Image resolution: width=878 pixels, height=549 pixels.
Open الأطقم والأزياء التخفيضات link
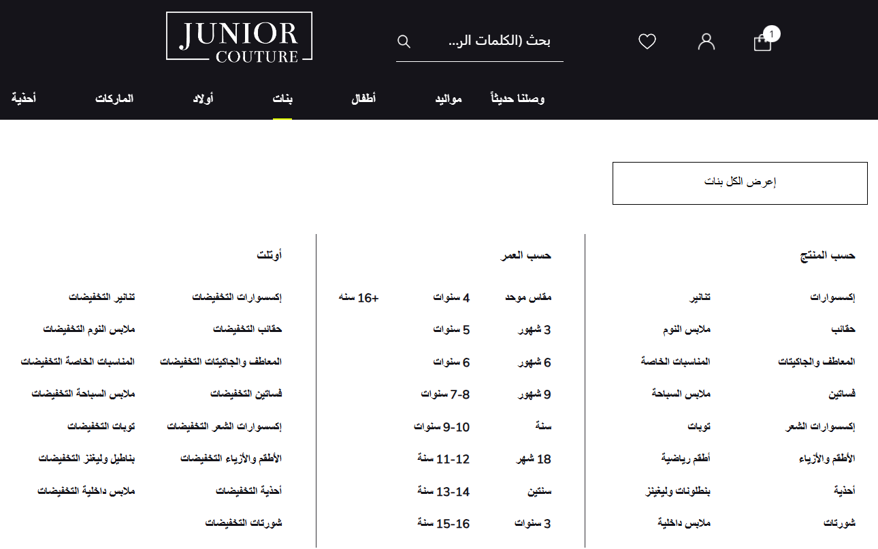(x=231, y=459)
